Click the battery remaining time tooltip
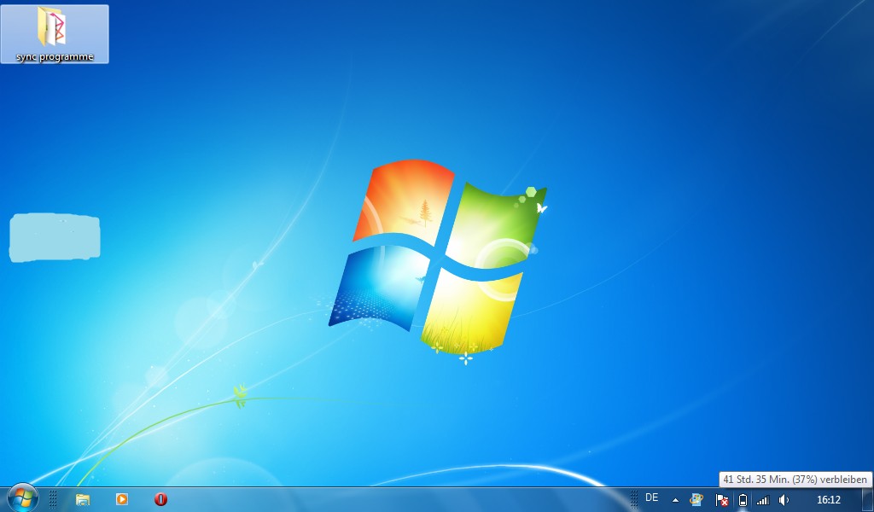This screenshot has height=512, width=874. [x=795, y=480]
